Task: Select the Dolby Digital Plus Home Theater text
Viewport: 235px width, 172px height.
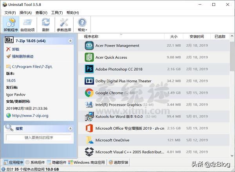Action: (x=123, y=81)
